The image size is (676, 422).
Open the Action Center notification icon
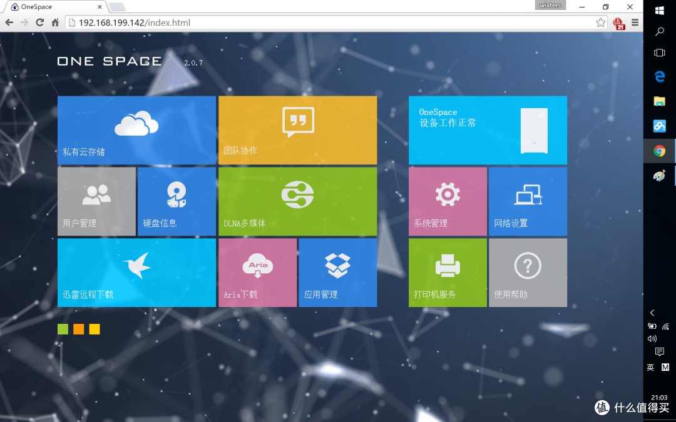pos(660,352)
